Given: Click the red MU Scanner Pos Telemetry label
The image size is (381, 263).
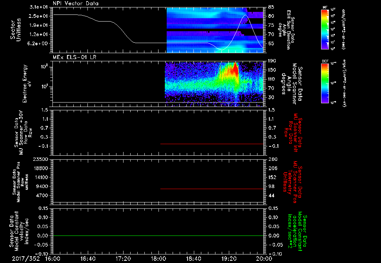Looking at the screenshot, I should [x=293, y=182].
